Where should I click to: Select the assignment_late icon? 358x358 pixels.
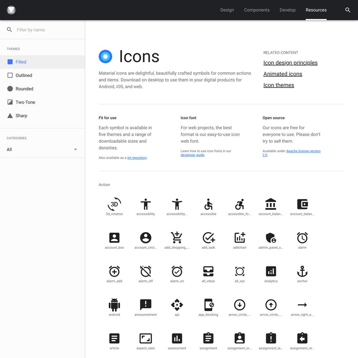click(271, 338)
